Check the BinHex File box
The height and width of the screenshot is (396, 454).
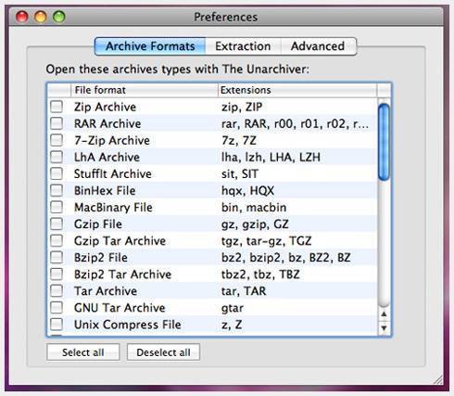click(x=57, y=190)
